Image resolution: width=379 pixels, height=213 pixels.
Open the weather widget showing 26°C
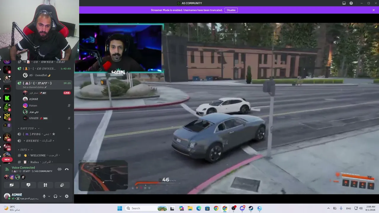click(12, 208)
